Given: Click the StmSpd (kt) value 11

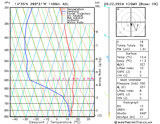Looking at the screenshot, I should (x=141, y=117).
